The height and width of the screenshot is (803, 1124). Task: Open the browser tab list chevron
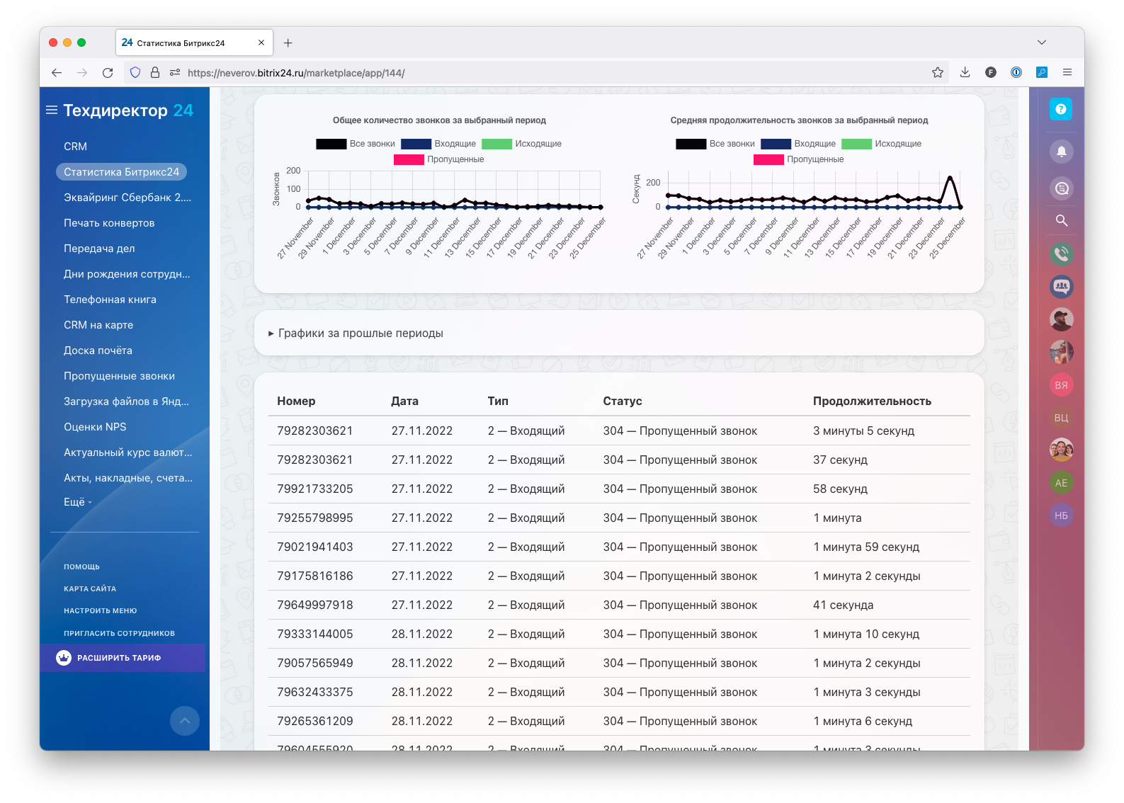point(1041,42)
